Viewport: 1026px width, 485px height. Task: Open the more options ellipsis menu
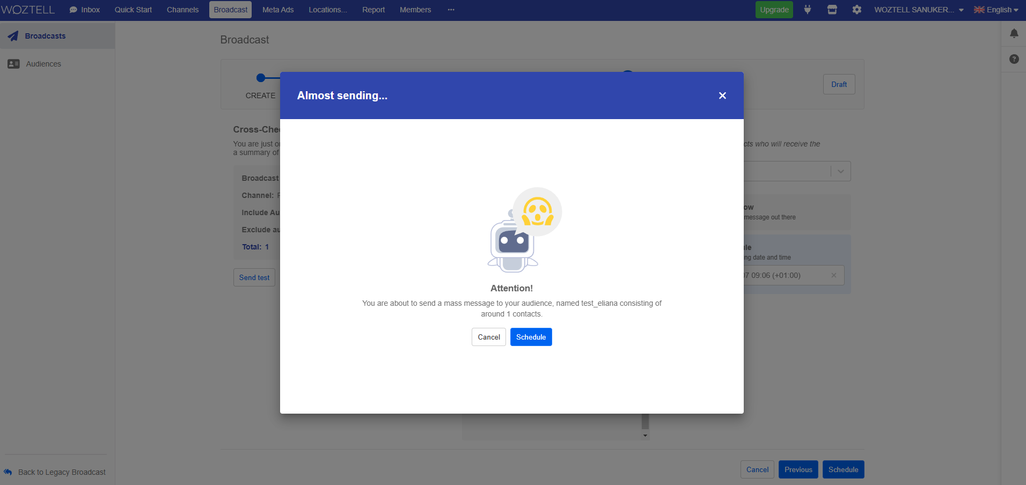[x=451, y=10]
